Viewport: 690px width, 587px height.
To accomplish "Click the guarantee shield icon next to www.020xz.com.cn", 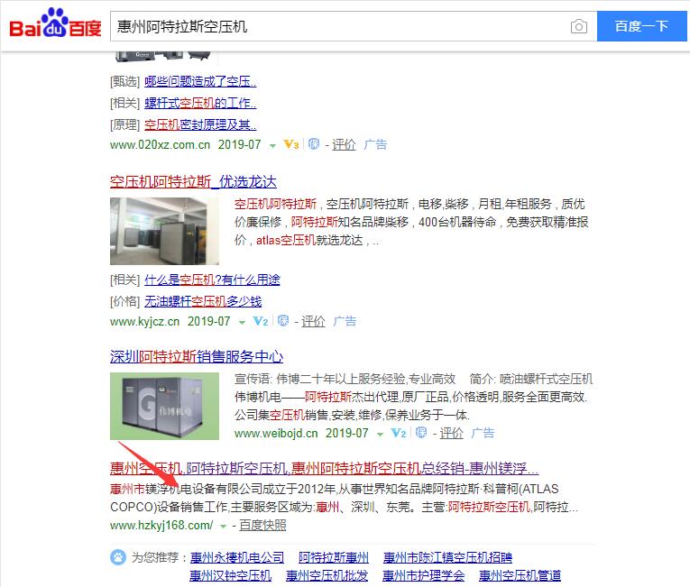I will coord(314,144).
